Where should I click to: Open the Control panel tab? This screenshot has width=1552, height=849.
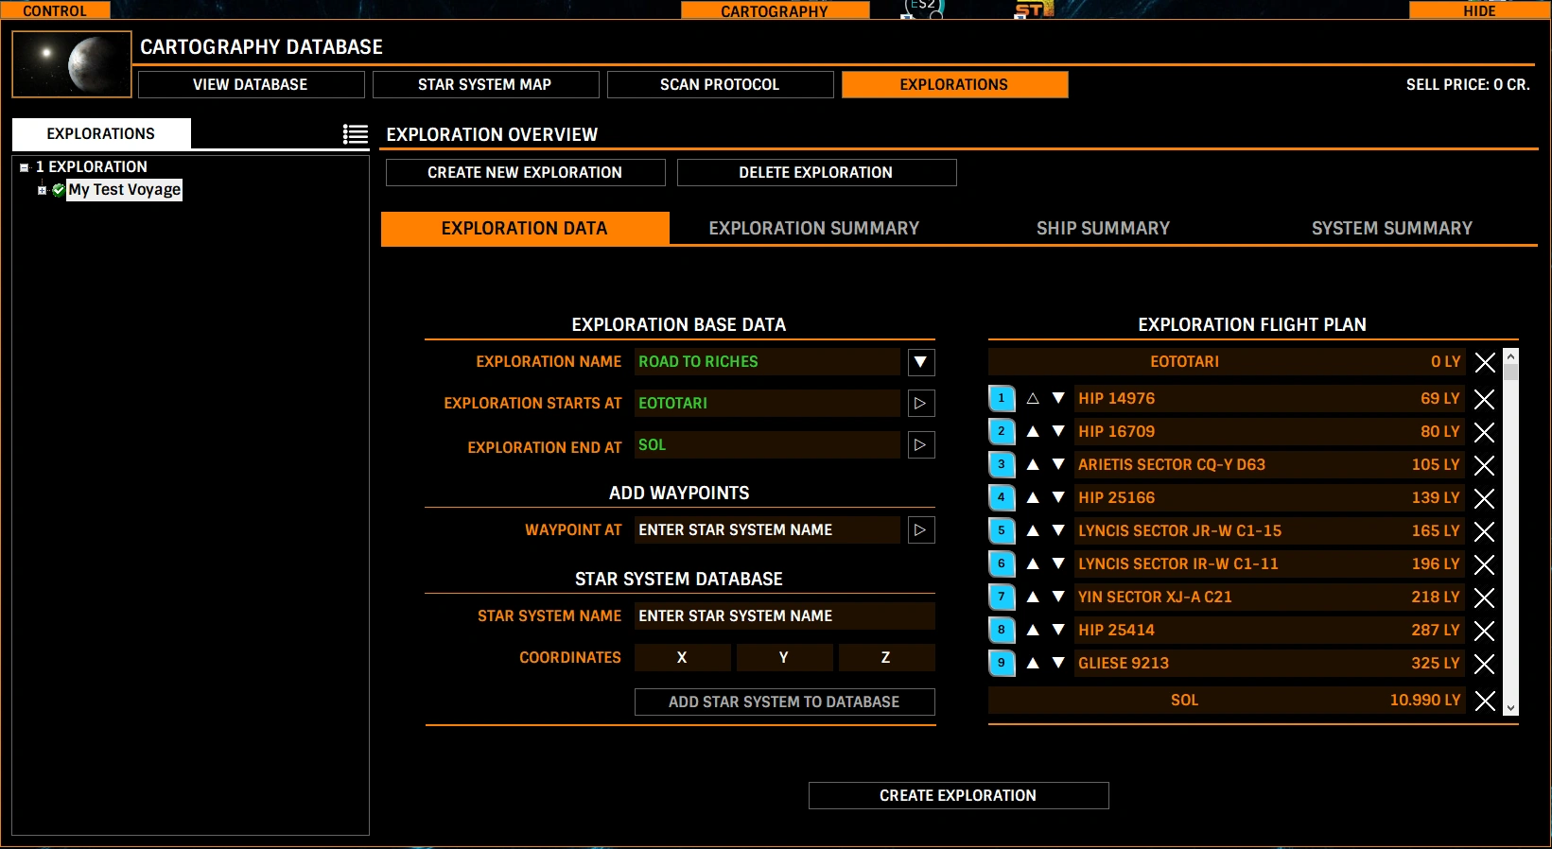pyautogui.click(x=55, y=10)
